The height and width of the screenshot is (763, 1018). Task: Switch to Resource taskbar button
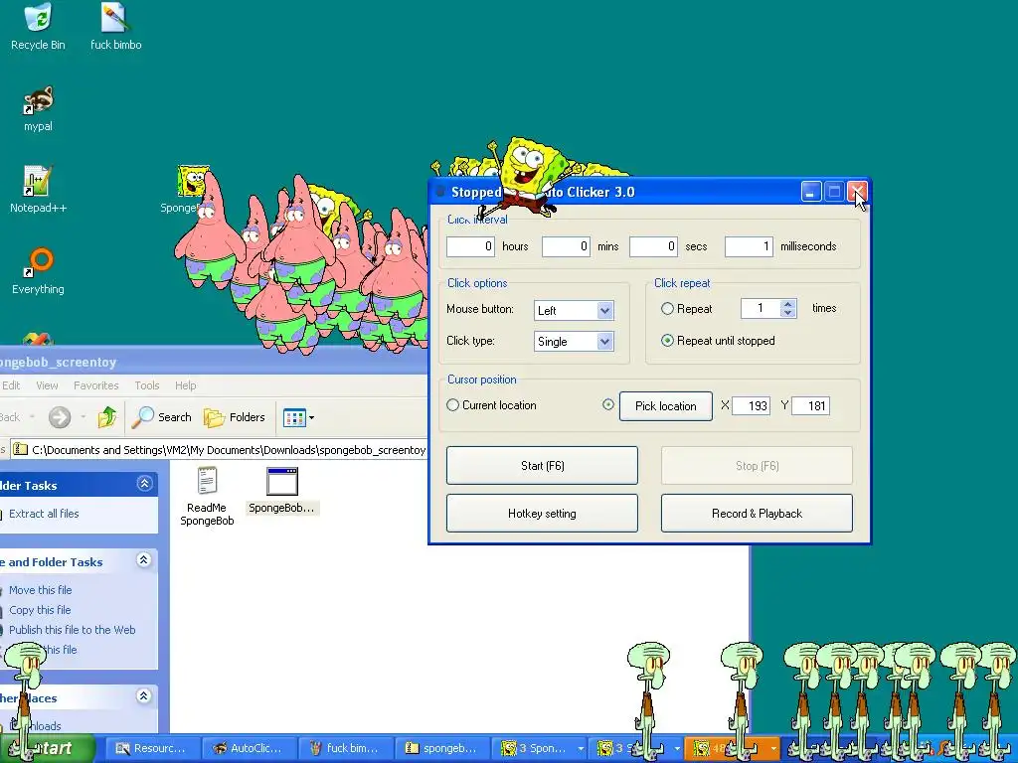tap(151, 748)
